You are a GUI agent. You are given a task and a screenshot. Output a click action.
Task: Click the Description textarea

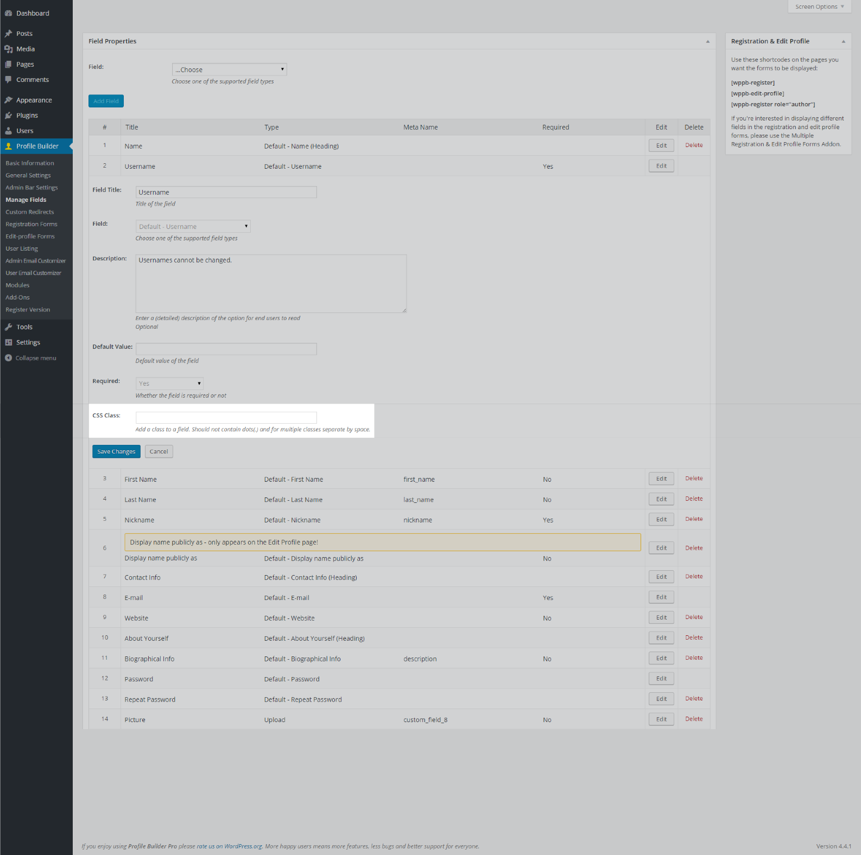271,284
